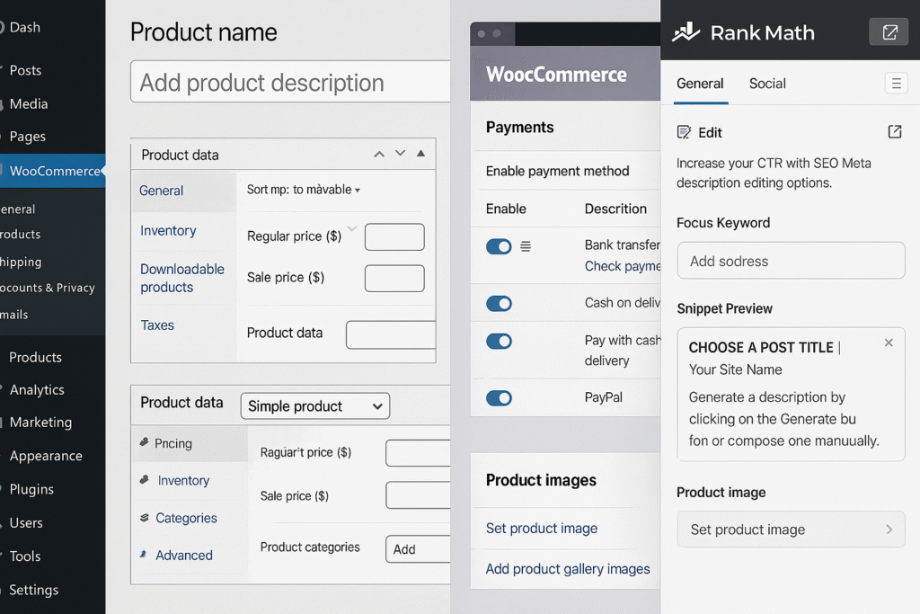Move Product data panel up with arrow
Viewport: 920px width, 614px height.
tap(379, 155)
